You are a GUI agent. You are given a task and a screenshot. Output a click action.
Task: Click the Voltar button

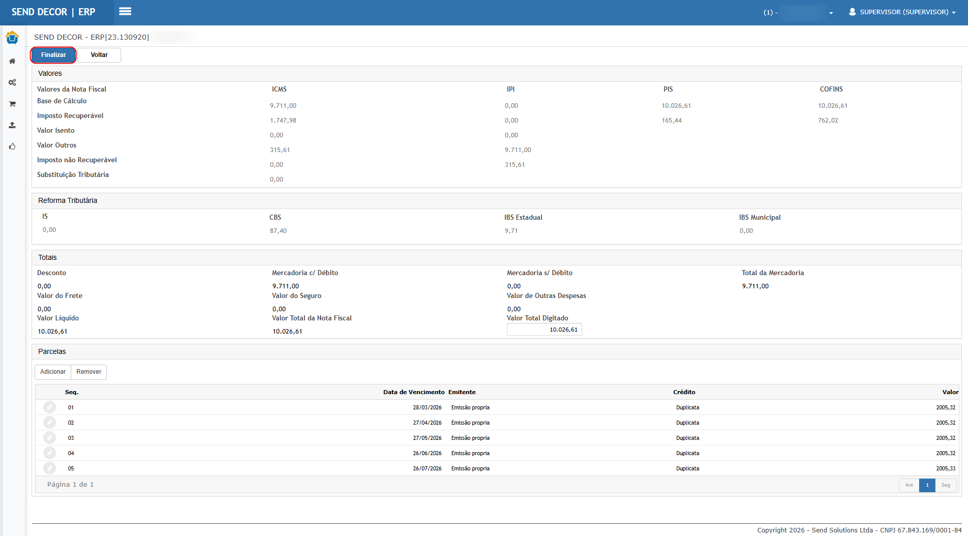[x=99, y=55]
